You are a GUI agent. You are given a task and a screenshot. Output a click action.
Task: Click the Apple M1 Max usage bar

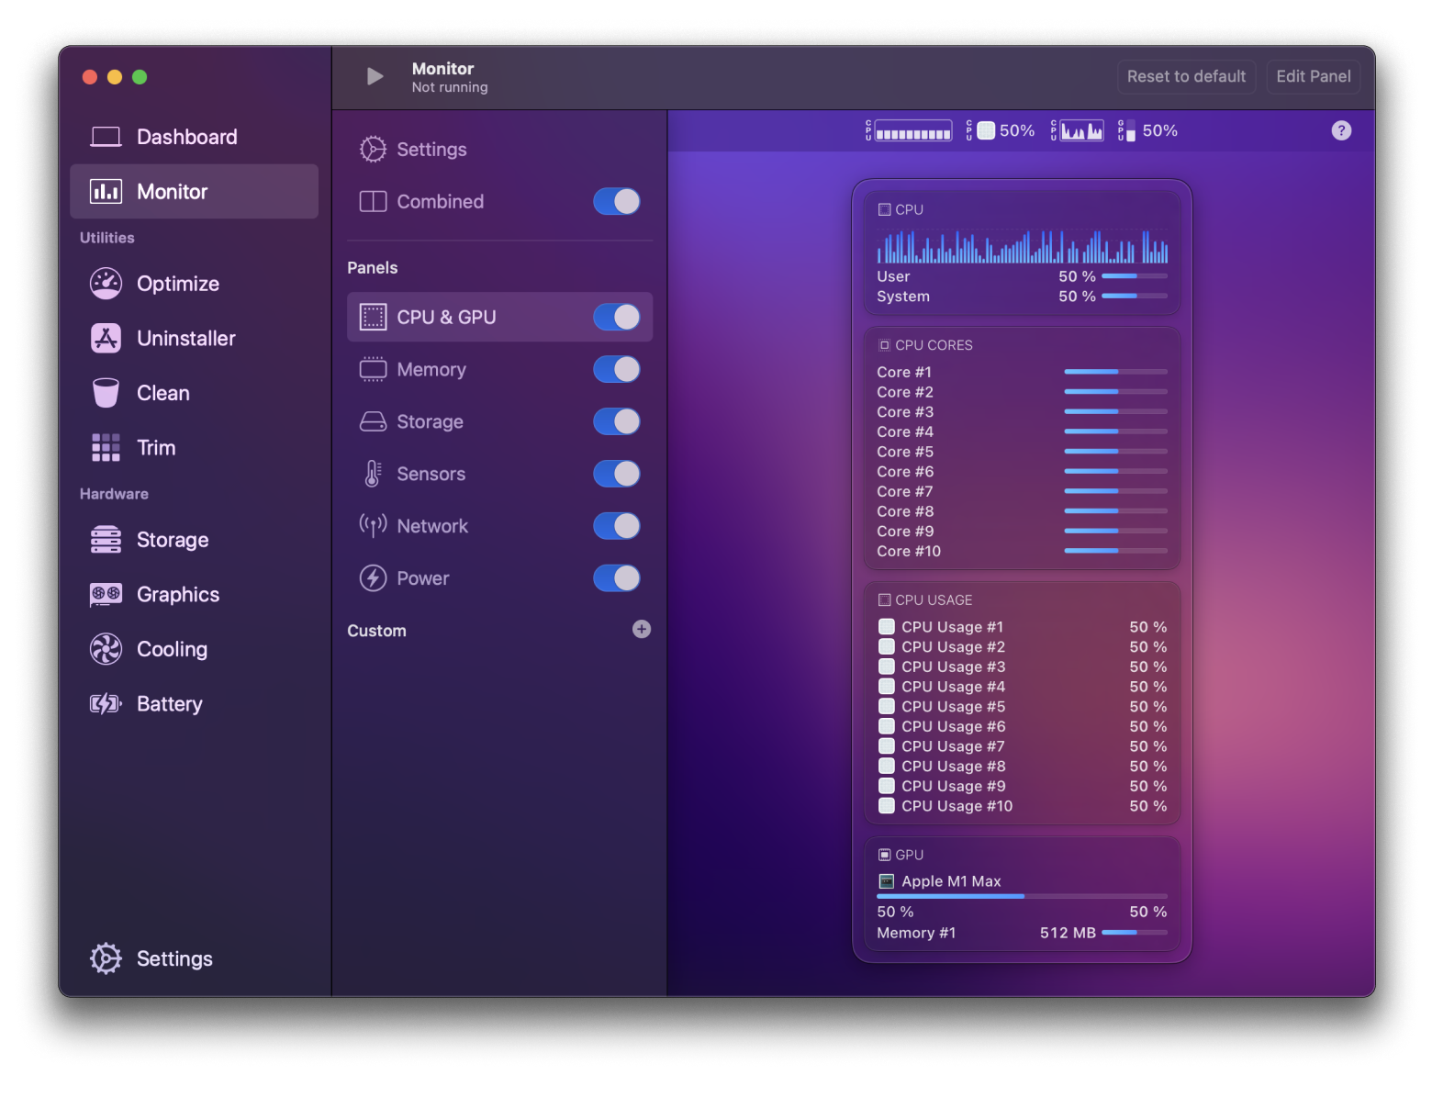point(1022,896)
